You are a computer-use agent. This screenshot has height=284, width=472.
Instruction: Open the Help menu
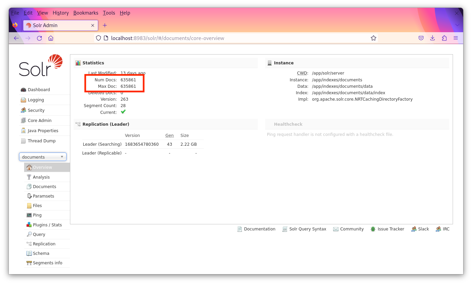125,13
